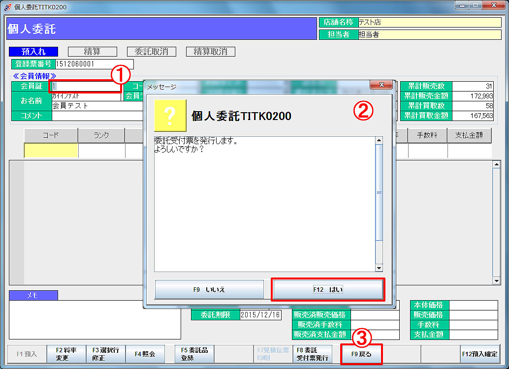Click the scroll down arrow in message dialog

coord(379,268)
